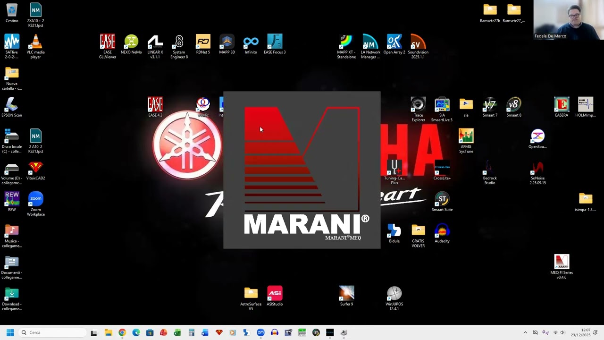Switch to the Zoom taskbar icon
This screenshot has height=340, width=604.
[x=260, y=332]
